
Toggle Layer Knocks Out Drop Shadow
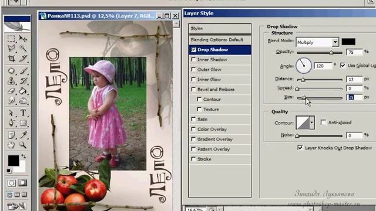click(x=300, y=148)
